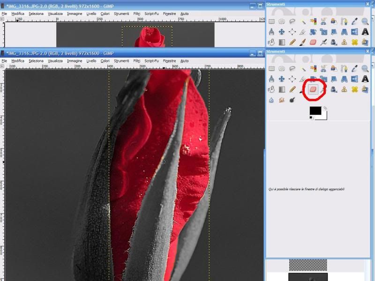Open the black foreground color swatch
This screenshot has width=375, height=281.
(315, 111)
